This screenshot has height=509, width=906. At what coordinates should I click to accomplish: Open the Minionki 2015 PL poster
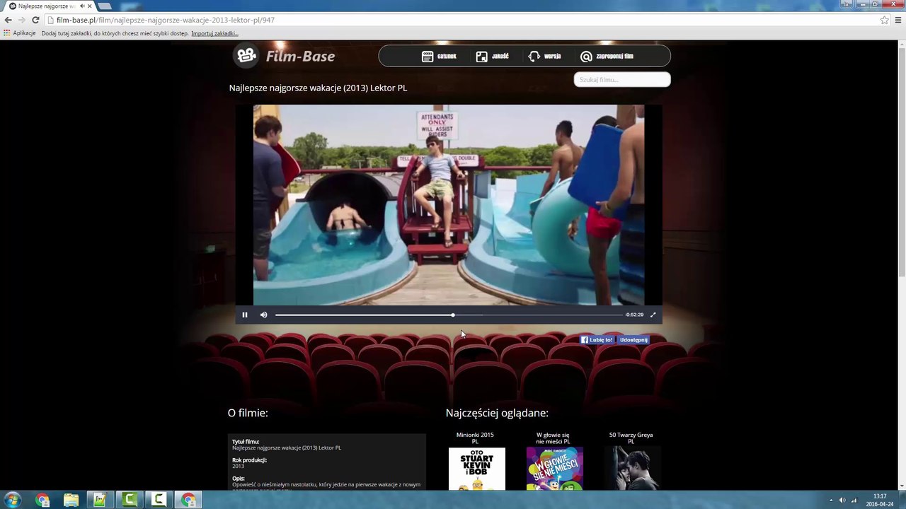tap(477, 468)
